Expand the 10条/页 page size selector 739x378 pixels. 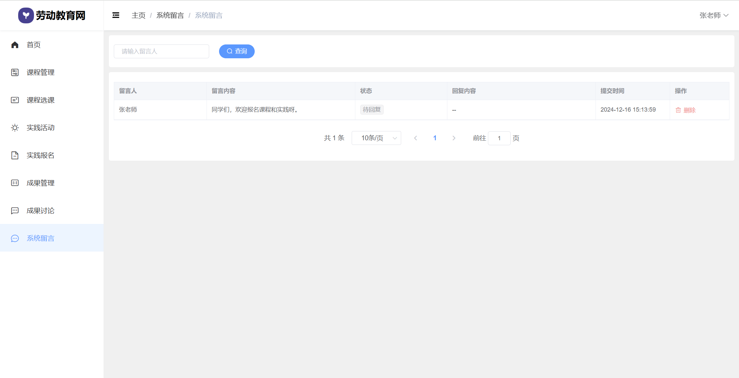pos(376,138)
